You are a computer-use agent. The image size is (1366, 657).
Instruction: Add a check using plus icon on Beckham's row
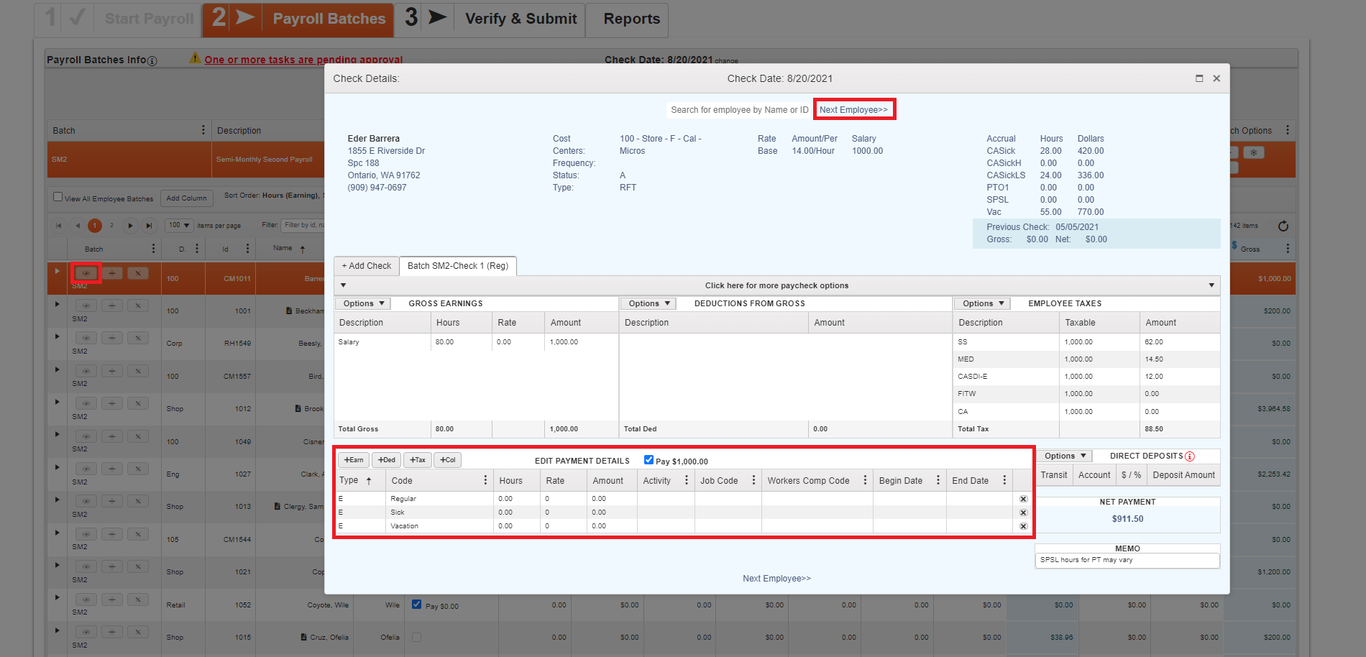click(112, 305)
